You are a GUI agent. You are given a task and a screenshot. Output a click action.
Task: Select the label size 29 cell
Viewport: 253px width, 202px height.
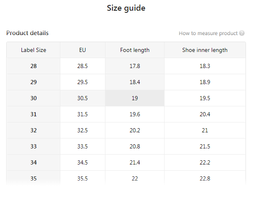(33, 82)
